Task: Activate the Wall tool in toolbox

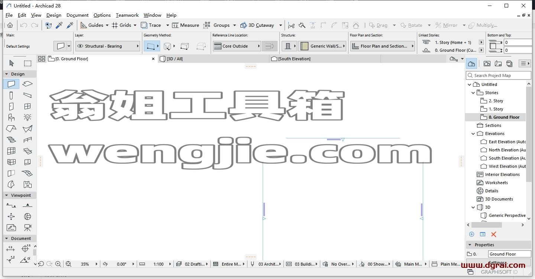Action: point(11,84)
